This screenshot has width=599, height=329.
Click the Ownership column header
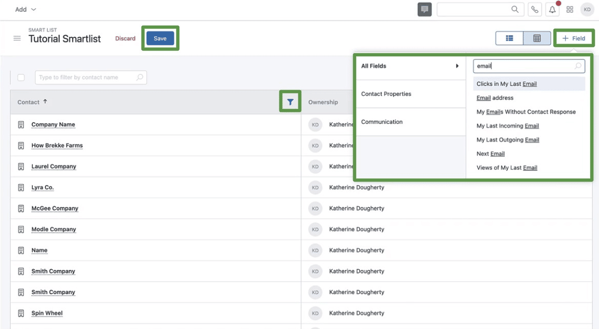(323, 102)
